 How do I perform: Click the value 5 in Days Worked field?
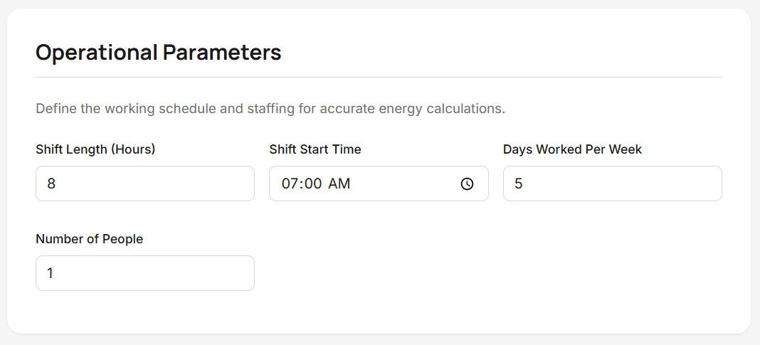click(518, 184)
